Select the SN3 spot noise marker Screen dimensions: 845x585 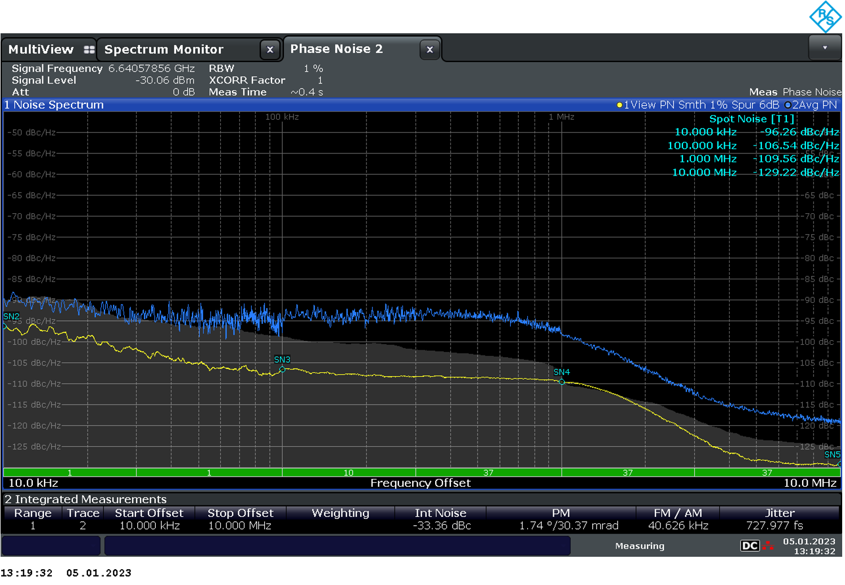point(282,359)
